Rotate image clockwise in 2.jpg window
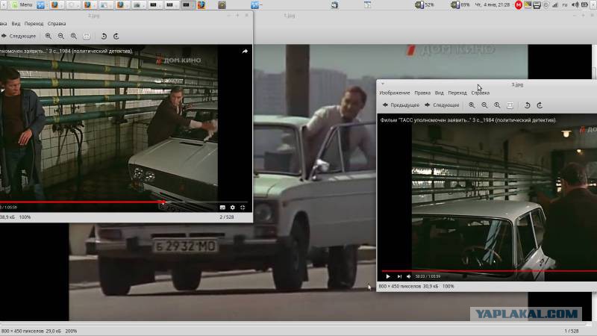This screenshot has height=336, width=597. [x=116, y=36]
